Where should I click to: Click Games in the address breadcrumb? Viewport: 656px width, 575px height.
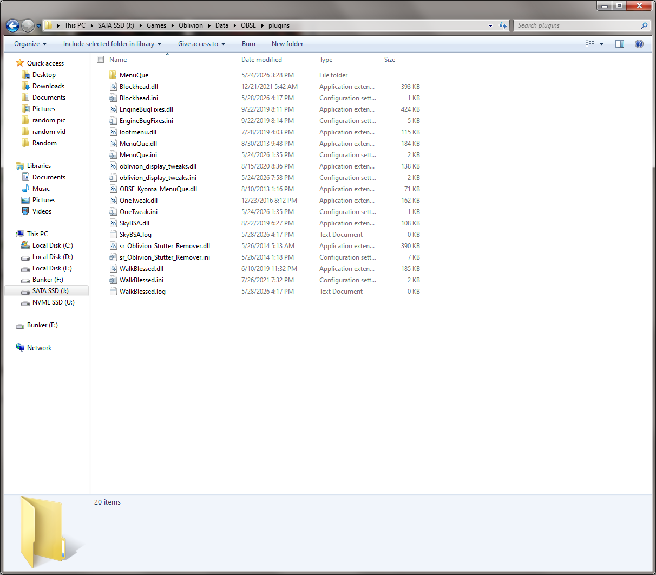point(156,25)
